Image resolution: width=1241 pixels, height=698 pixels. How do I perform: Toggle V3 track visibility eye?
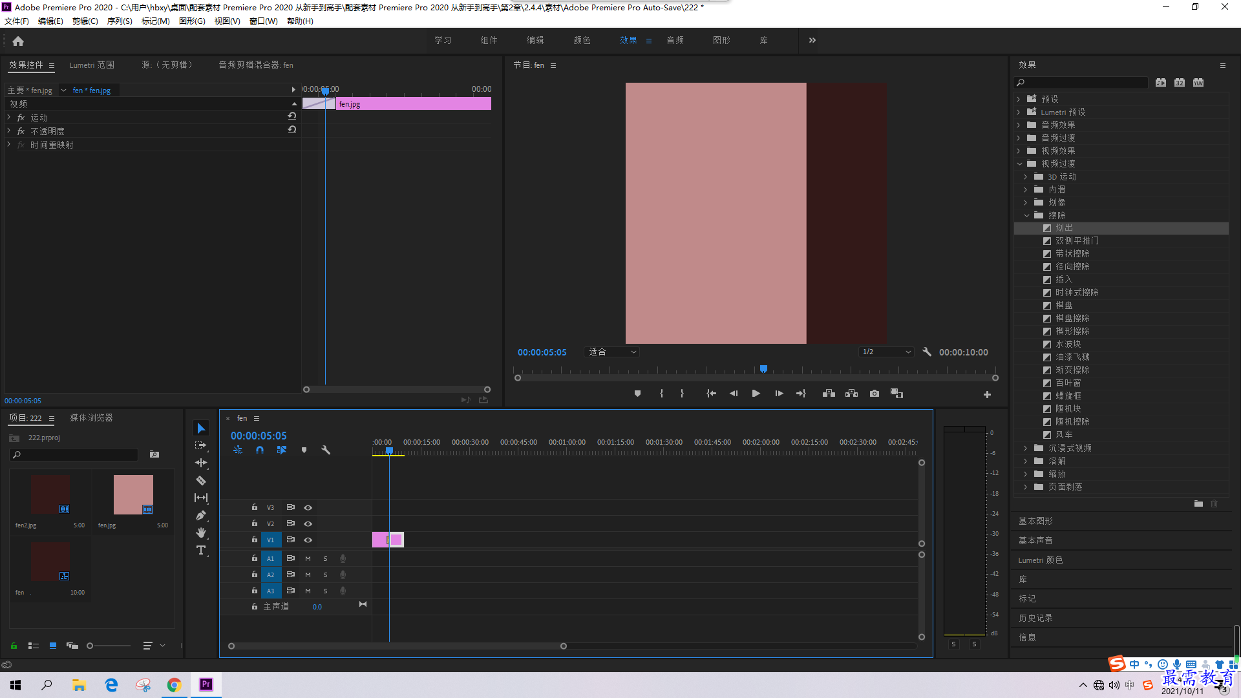308,507
